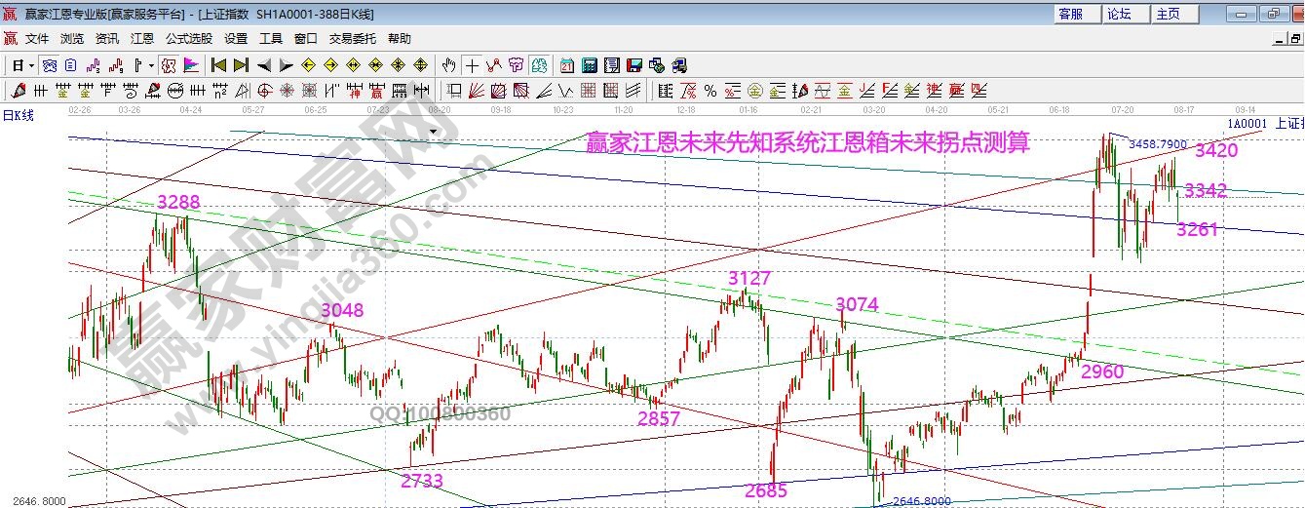
Task: Select the Gann fan lines drawing tool
Action: (477, 91)
